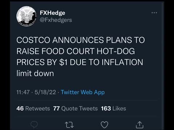Viewport: 174px width, 130px height.
Task: Open FXHedge's silver coin profile avatar
Action: click(26, 16)
